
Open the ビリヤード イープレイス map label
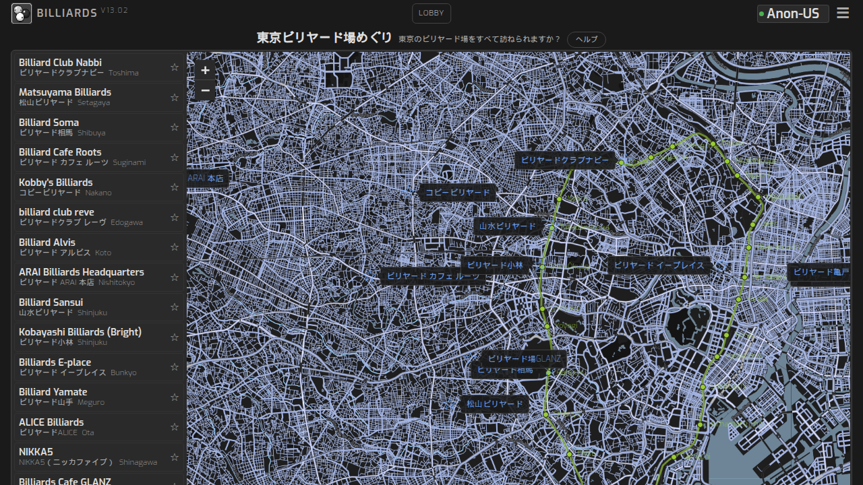pos(659,265)
